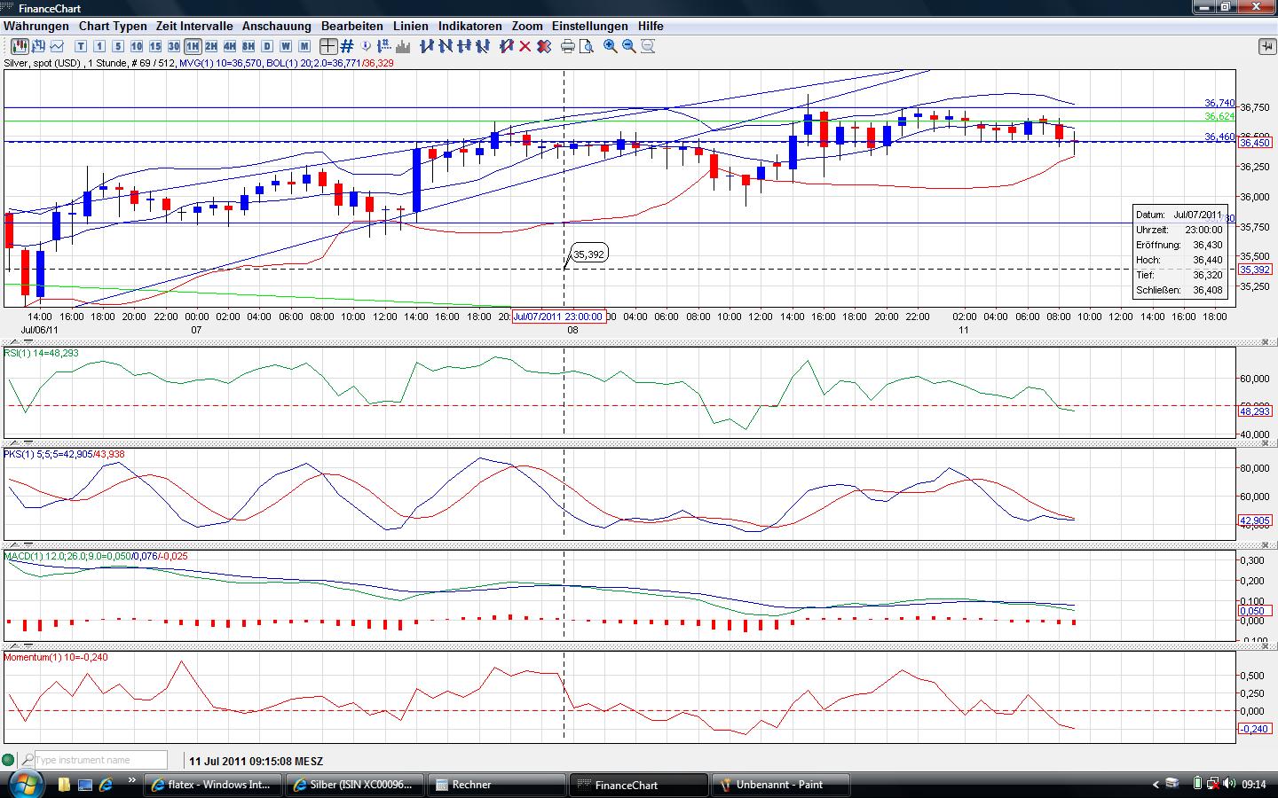The height and width of the screenshot is (798, 1278).
Task: Select the daily (D) interval button
Action: click(x=267, y=46)
